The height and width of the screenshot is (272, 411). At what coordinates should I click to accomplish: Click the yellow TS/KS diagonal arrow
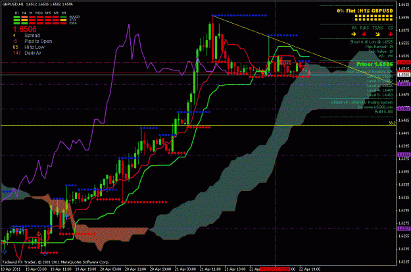[x=377, y=34]
